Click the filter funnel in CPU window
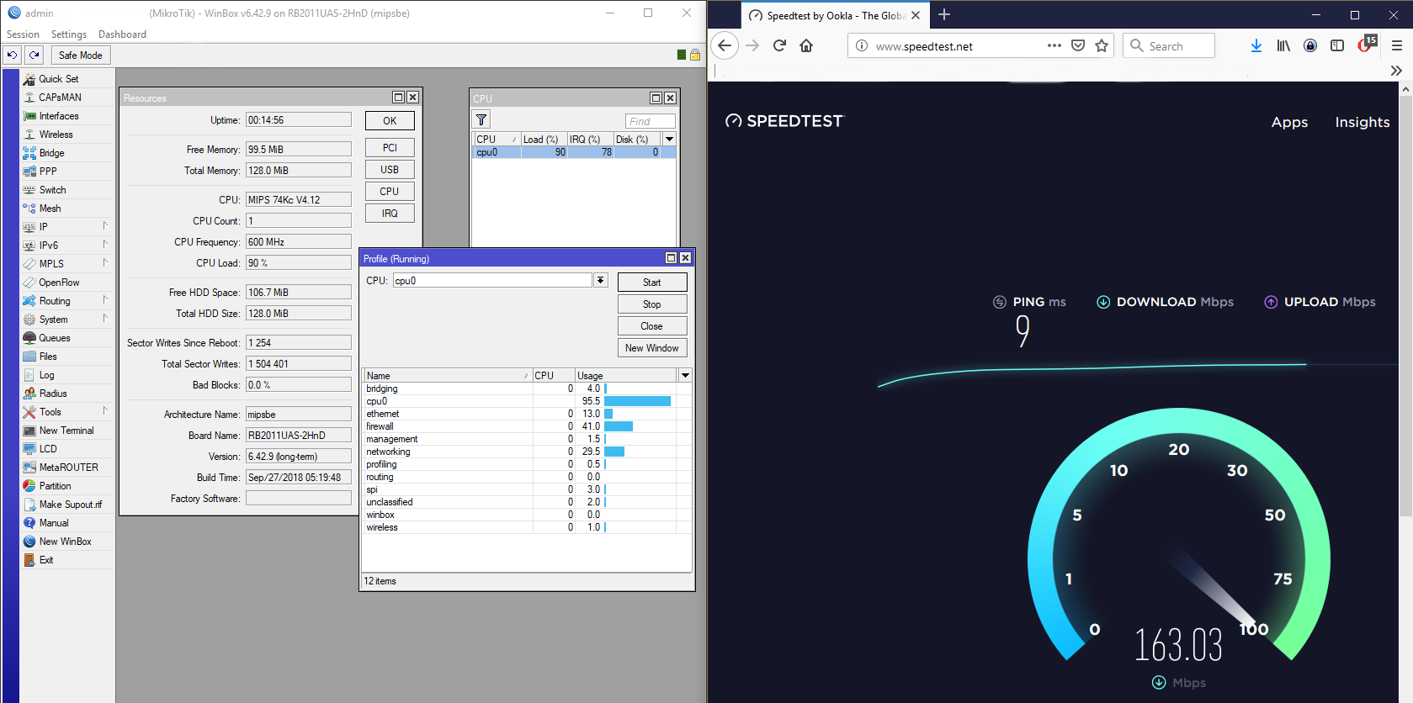Viewport: 1413px width, 703px height. coord(481,120)
